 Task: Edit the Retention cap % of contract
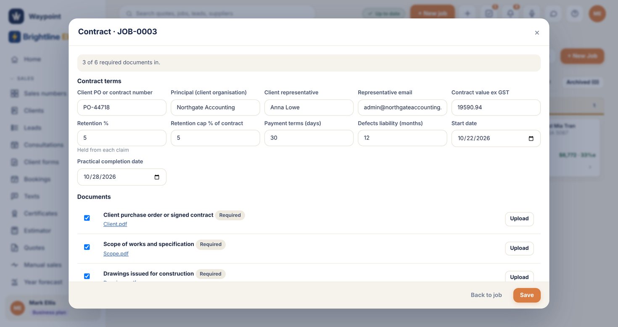[215, 138]
